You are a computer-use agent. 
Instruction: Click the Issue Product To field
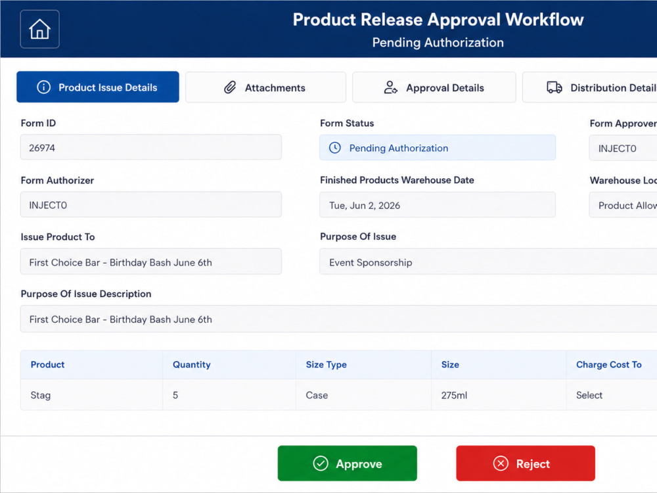pos(151,262)
